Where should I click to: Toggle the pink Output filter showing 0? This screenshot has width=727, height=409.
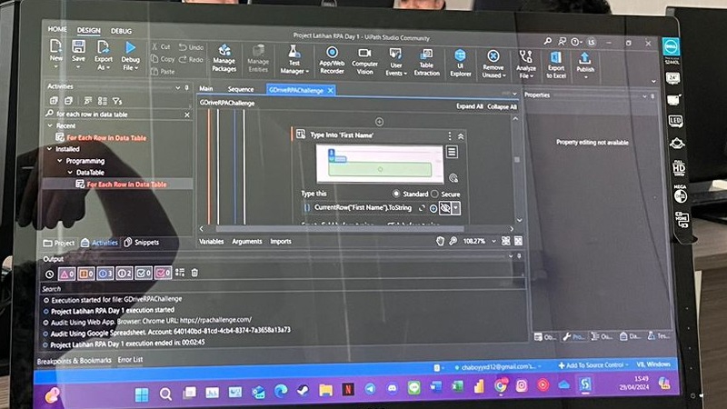click(163, 273)
